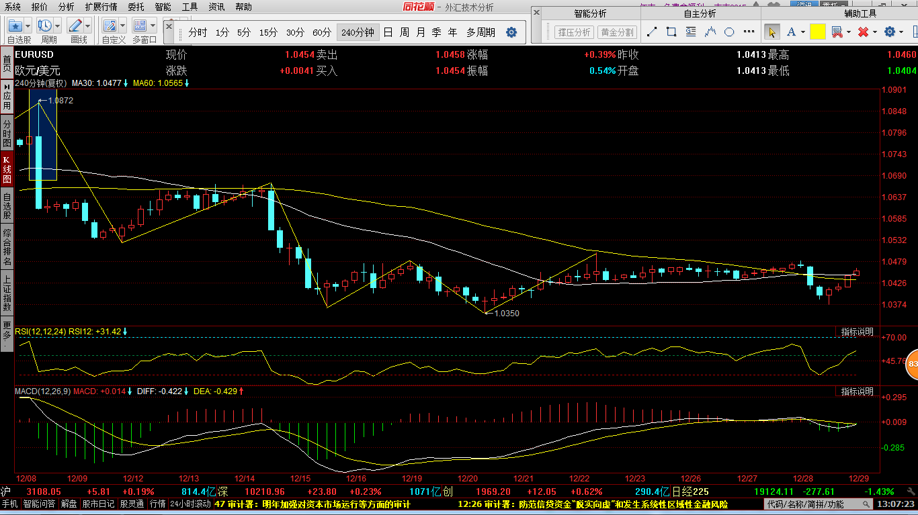
Task: Open the 资讯 menu
Action: point(216,7)
